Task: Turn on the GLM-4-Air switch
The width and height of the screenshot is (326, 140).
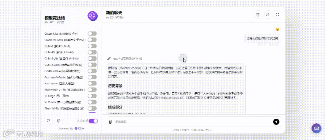Action: click(92, 59)
